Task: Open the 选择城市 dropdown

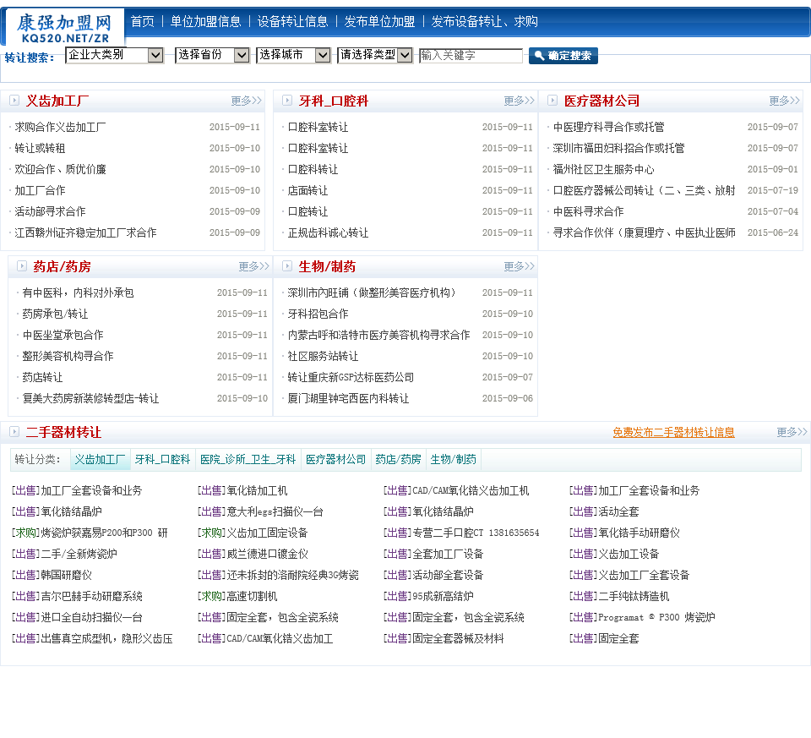Action: [294, 55]
